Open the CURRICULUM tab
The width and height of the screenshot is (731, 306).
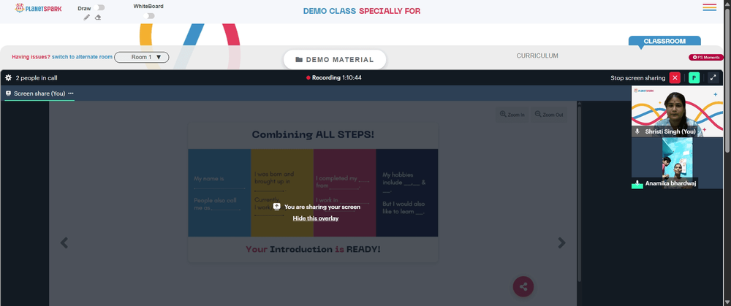537,56
